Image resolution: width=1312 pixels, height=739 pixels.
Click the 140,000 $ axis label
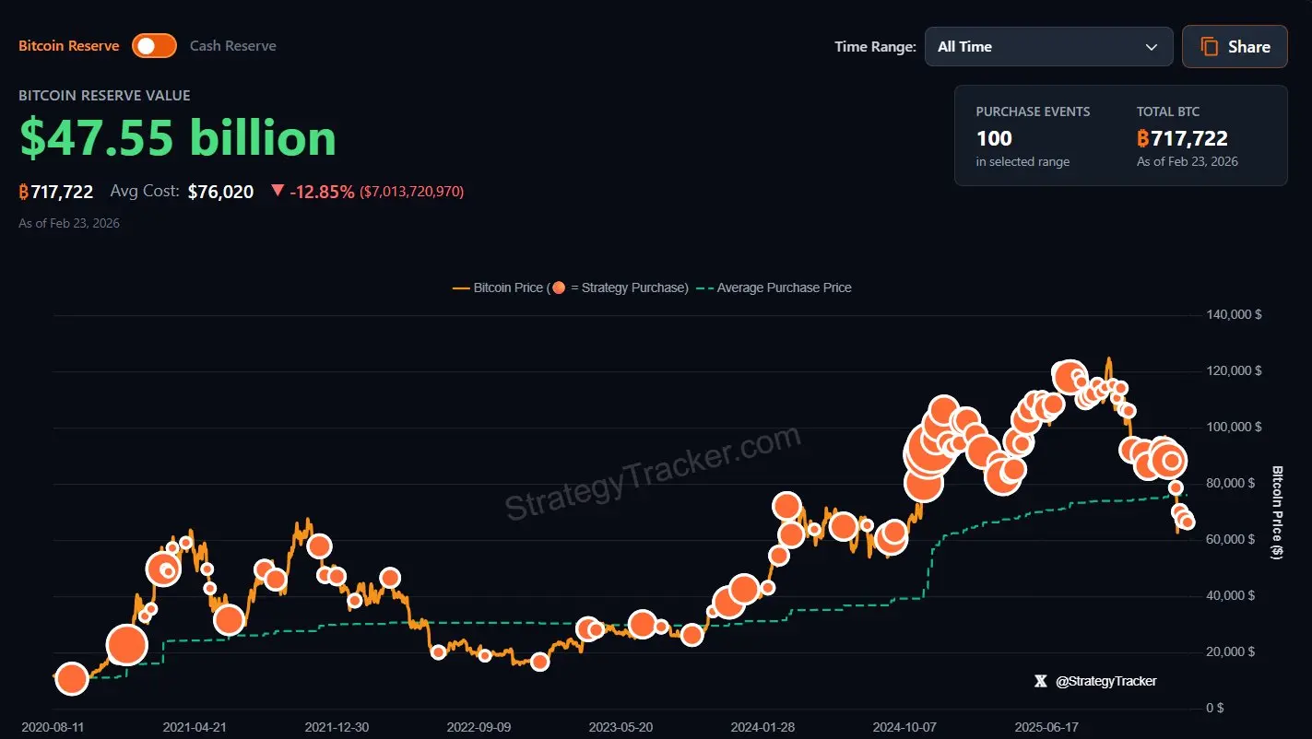[x=1234, y=314]
